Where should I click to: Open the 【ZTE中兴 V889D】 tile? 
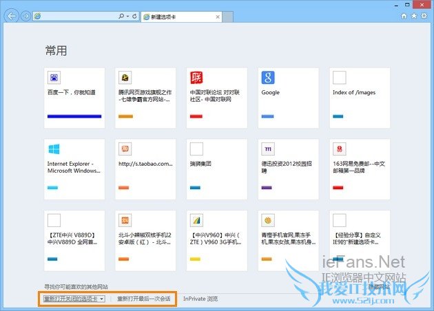(74, 241)
